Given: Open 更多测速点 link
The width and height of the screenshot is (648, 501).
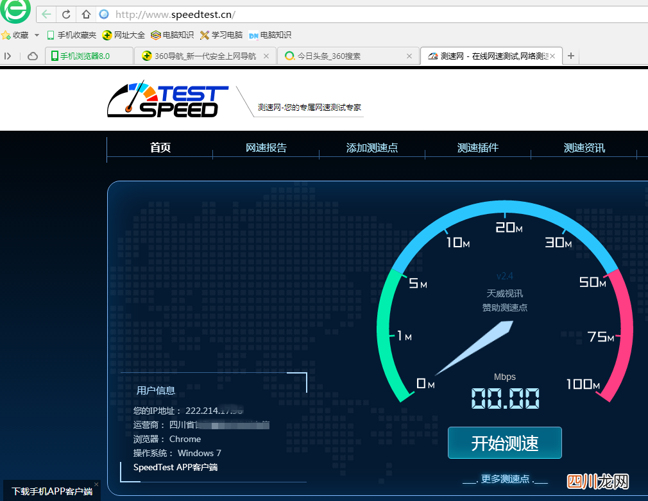Looking at the screenshot, I should click(x=505, y=479).
